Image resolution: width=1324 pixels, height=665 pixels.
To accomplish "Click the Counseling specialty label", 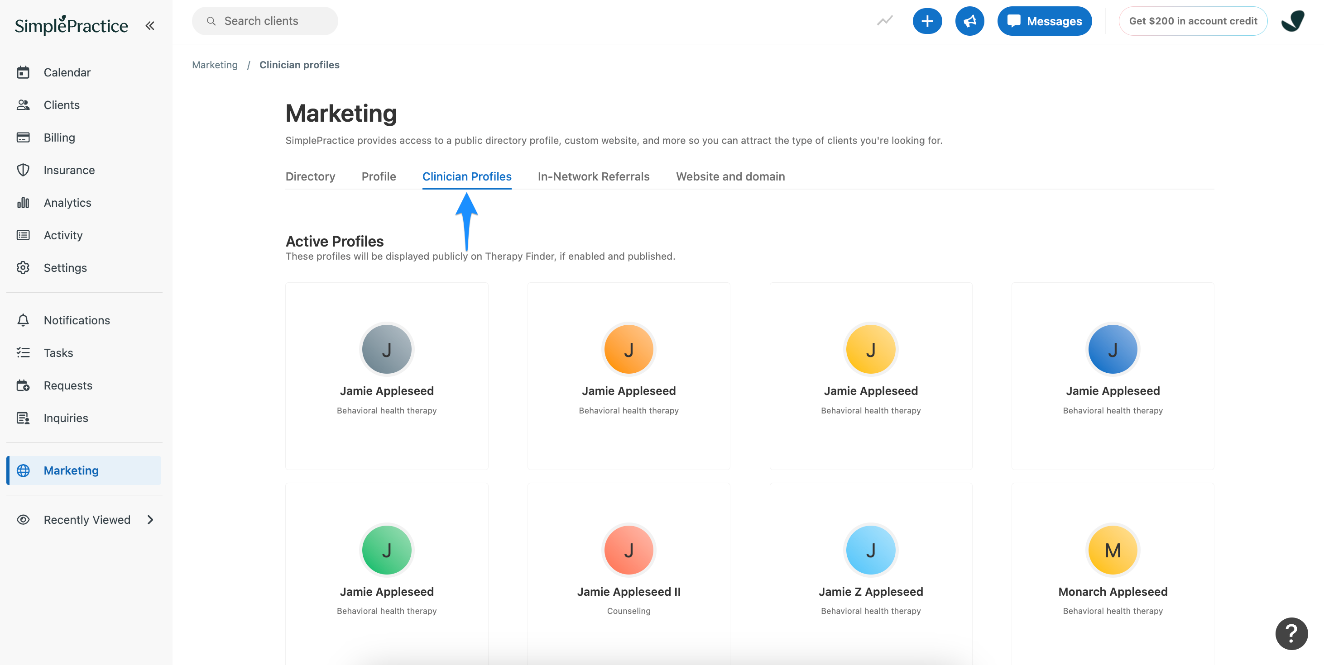I will (x=628, y=611).
